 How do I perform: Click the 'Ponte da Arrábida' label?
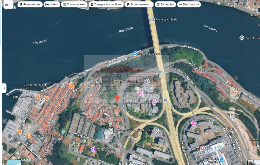pyautogui.click(x=166, y=19)
